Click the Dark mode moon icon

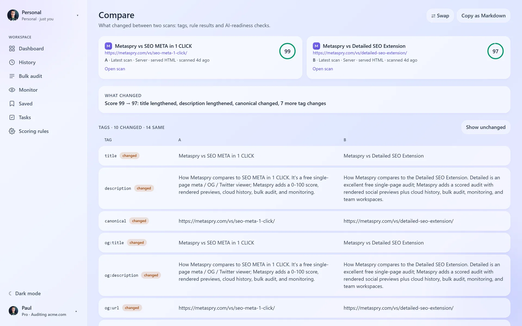click(x=10, y=293)
